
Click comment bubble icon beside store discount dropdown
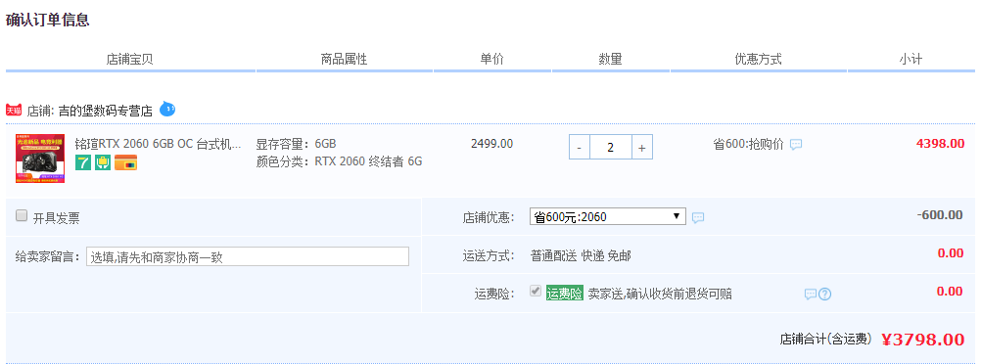click(x=698, y=217)
